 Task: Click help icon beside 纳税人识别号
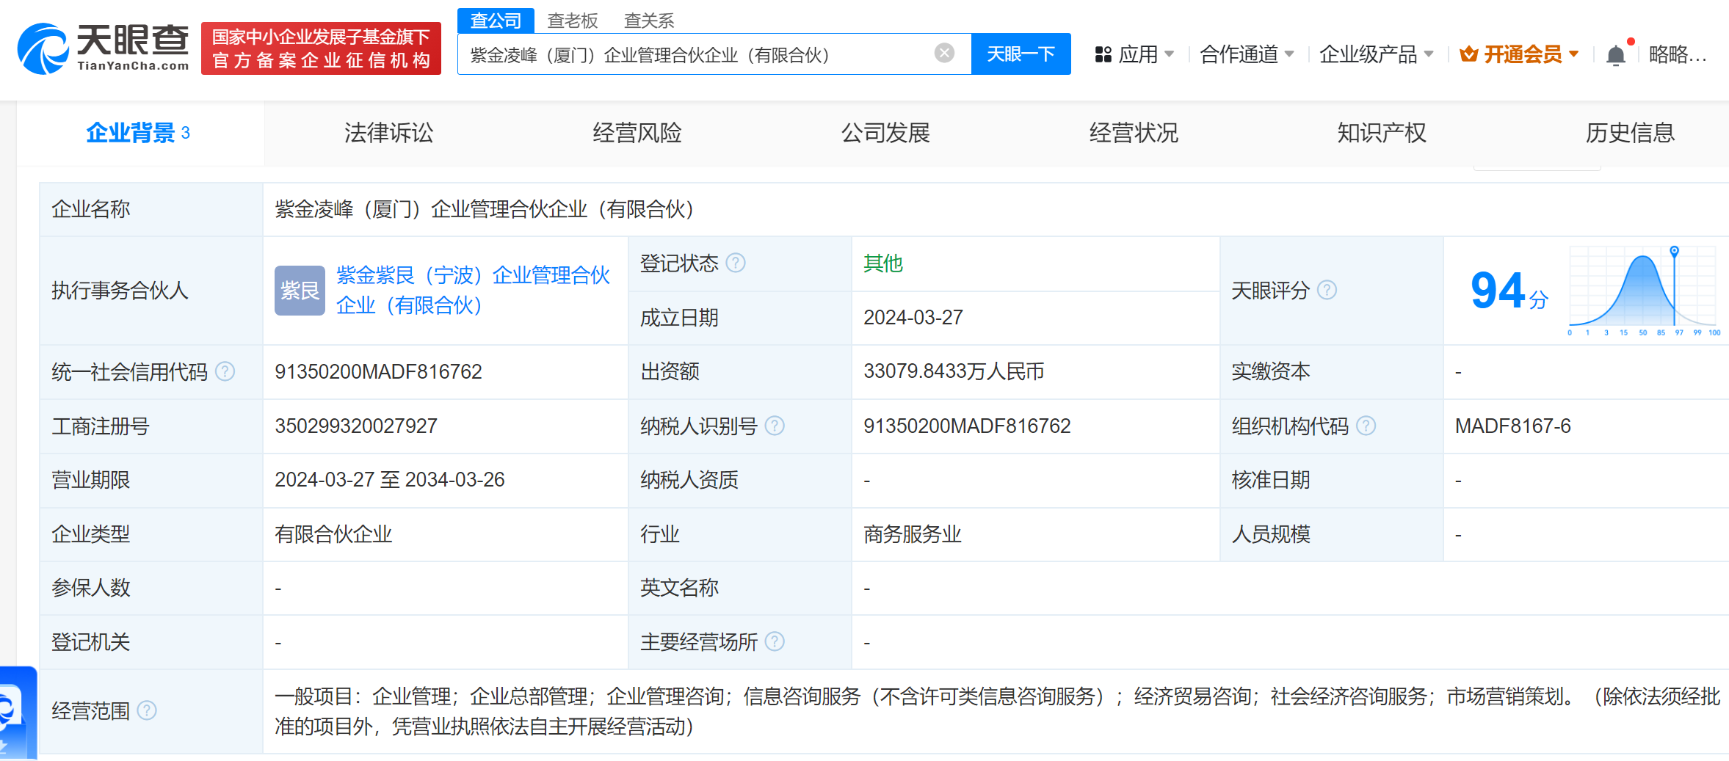[775, 426]
